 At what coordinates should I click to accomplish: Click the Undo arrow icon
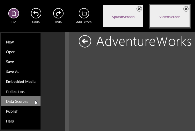coord(36,13)
